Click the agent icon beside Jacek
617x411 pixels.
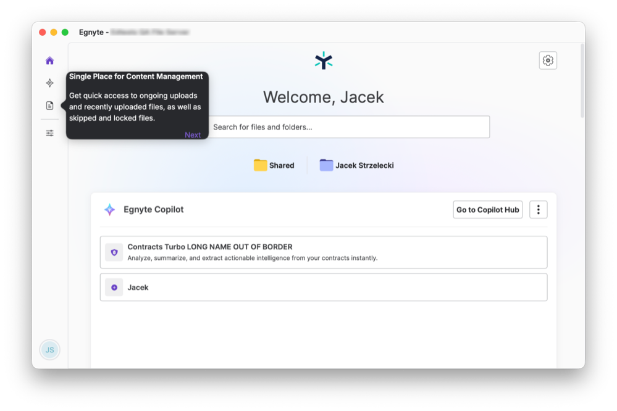114,287
